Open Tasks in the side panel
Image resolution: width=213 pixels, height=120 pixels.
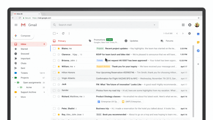(198, 51)
